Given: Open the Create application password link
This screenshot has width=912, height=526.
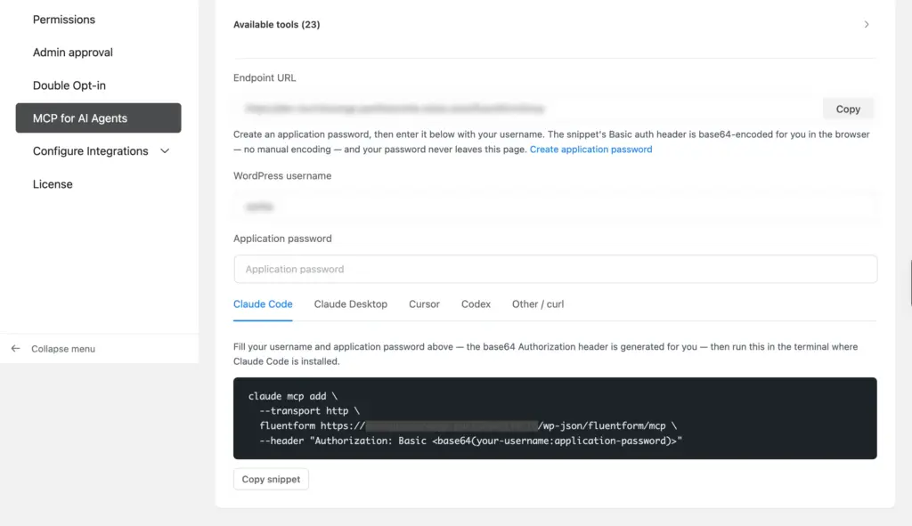Looking at the screenshot, I should click(x=590, y=150).
